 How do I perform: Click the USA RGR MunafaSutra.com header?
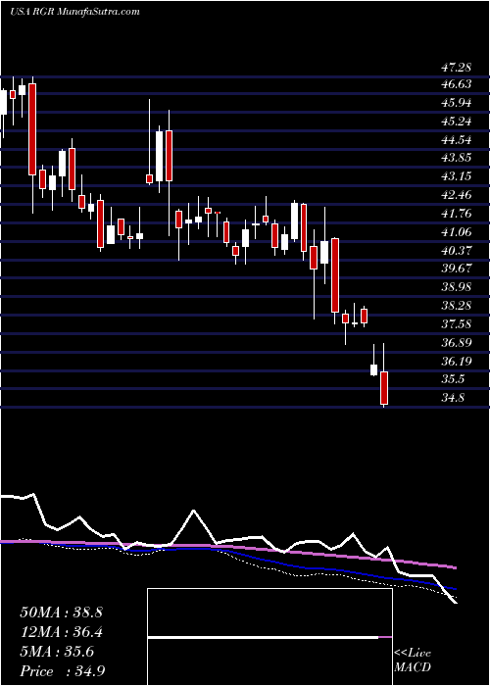coord(74,12)
